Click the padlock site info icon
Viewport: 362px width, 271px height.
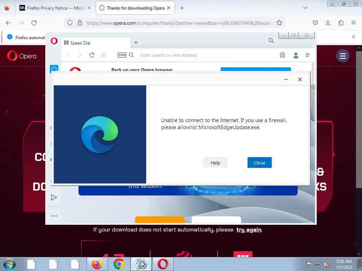(80, 23)
